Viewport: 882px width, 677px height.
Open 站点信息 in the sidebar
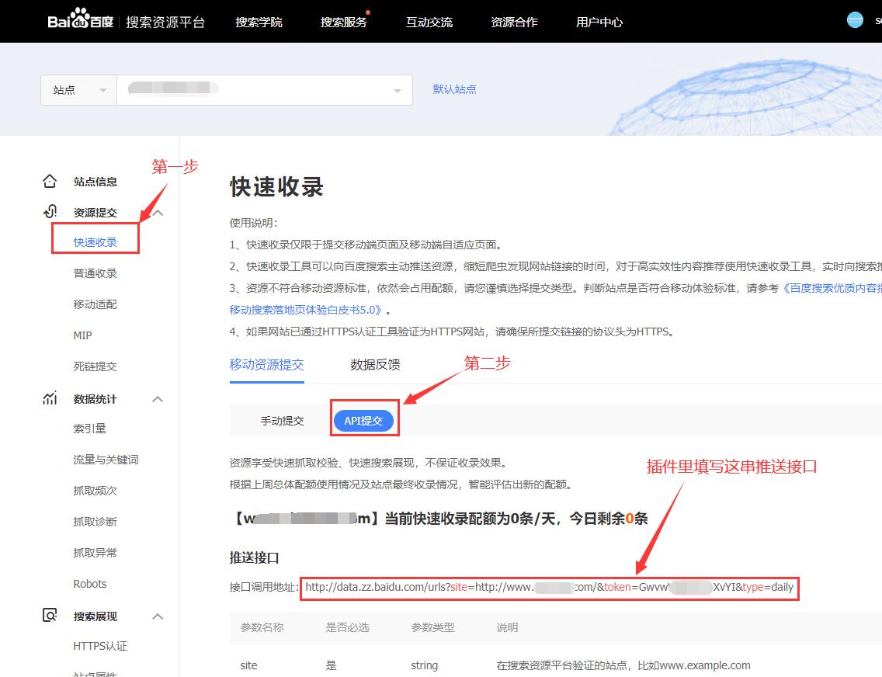(x=95, y=182)
